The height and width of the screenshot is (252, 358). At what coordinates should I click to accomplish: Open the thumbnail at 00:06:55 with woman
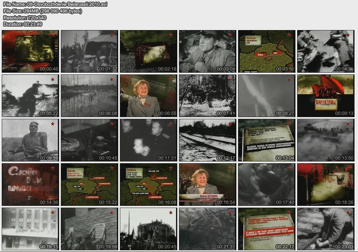[x=148, y=95]
